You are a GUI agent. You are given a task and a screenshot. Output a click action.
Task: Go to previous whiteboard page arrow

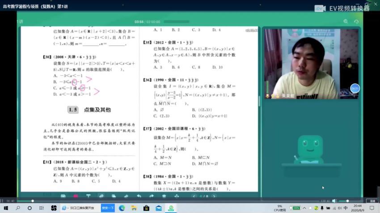click(x=194, y=197)
